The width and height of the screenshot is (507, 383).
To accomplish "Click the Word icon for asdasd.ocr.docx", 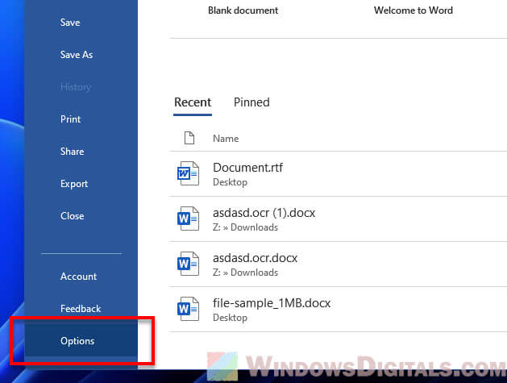I will [188, 264].
